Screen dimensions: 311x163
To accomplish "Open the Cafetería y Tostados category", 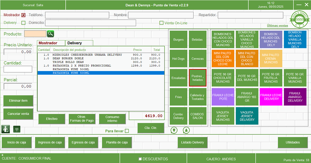I will coord(198,97).
